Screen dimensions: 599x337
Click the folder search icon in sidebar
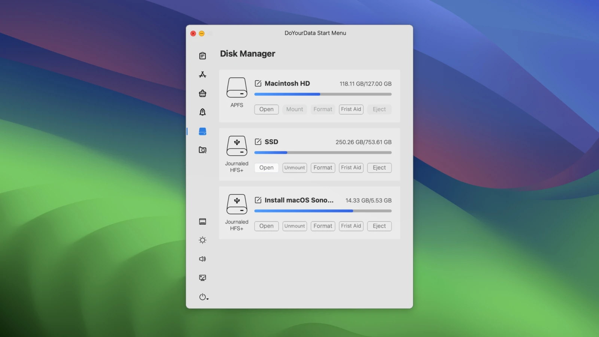203,150
